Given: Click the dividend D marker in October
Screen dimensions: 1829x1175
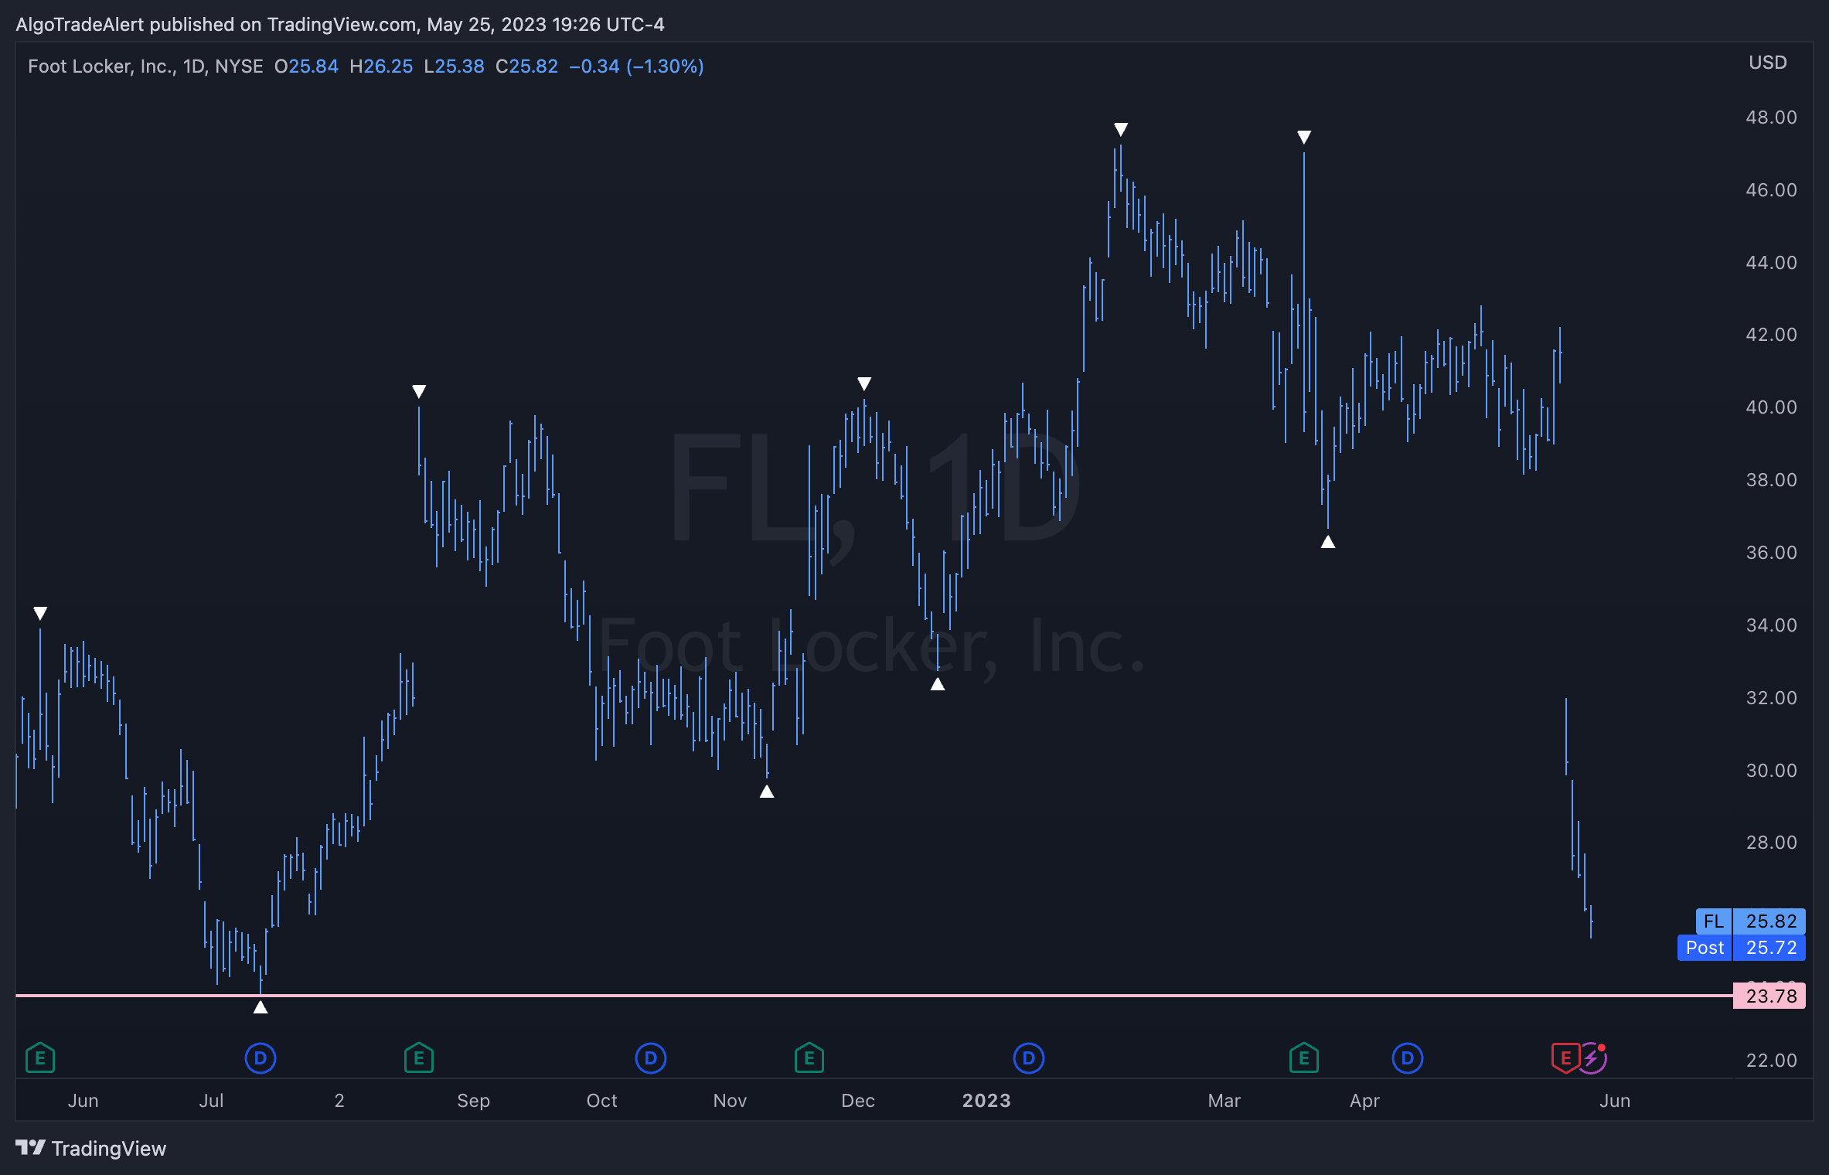Looking at the screenshot, I should (651, 1057).
